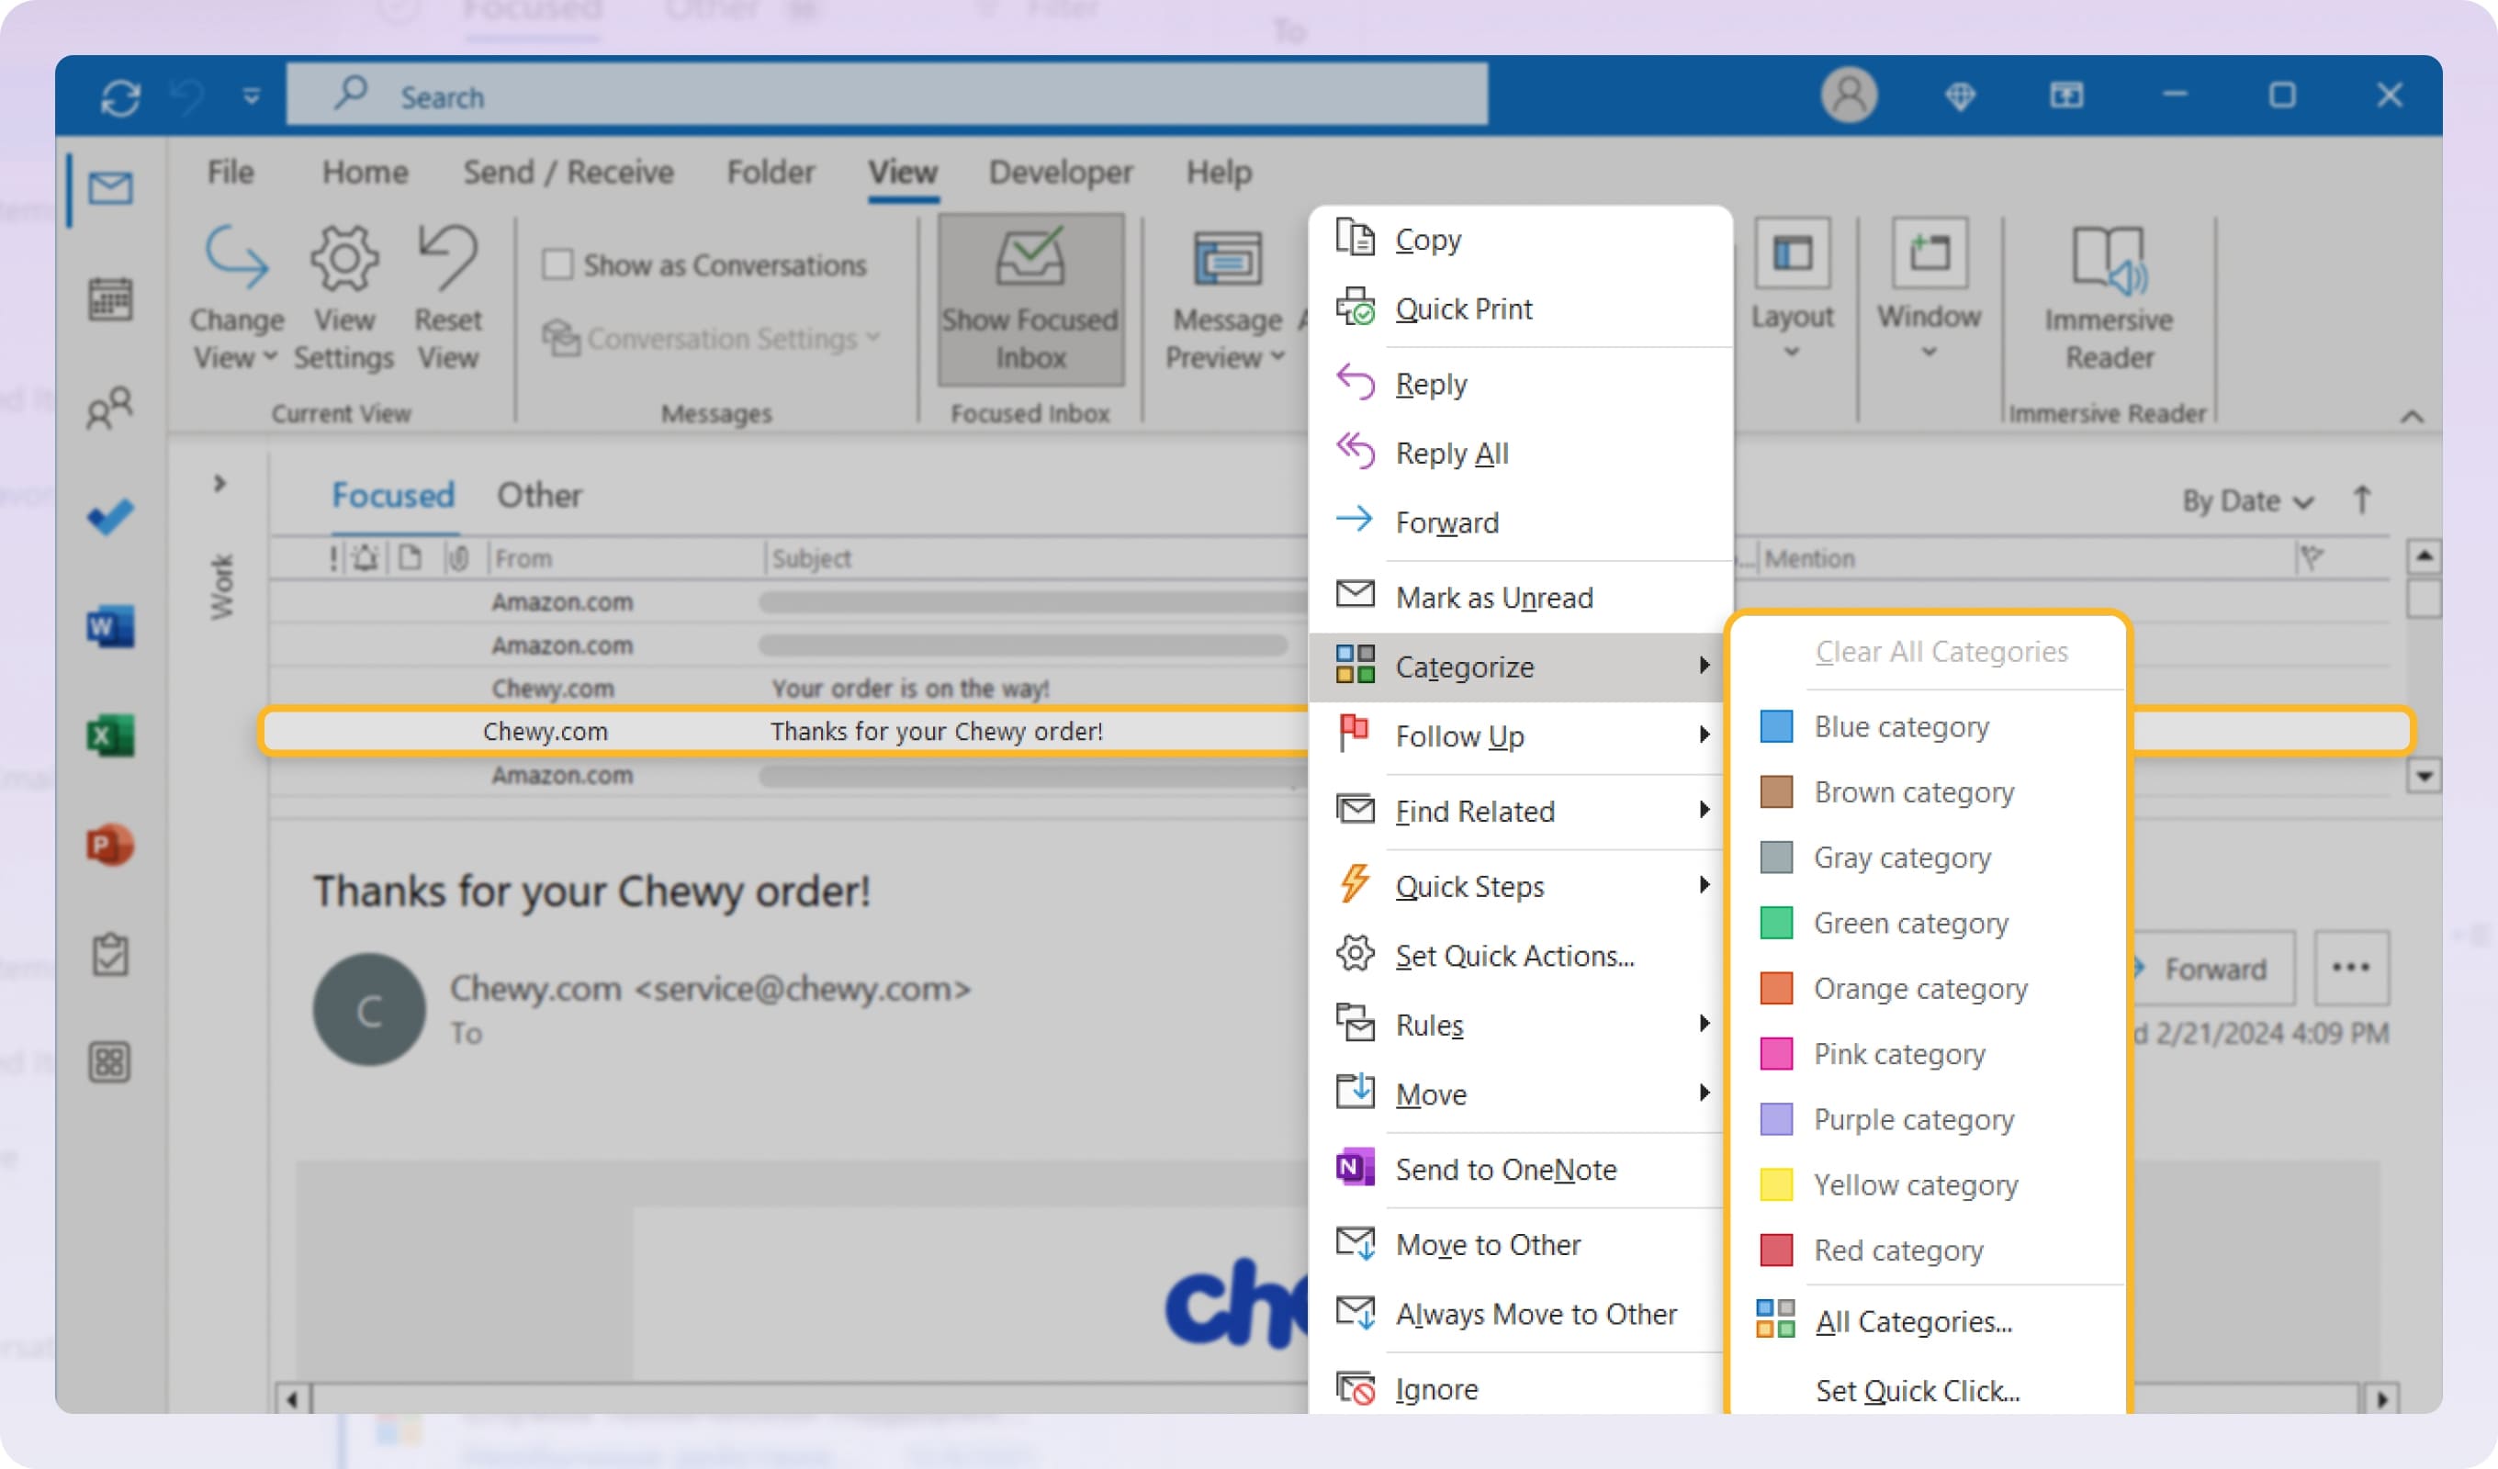Select Mark as Unread in the menu
The height and width of the screenshot is (1469, 2498).
coord(1494,597)
